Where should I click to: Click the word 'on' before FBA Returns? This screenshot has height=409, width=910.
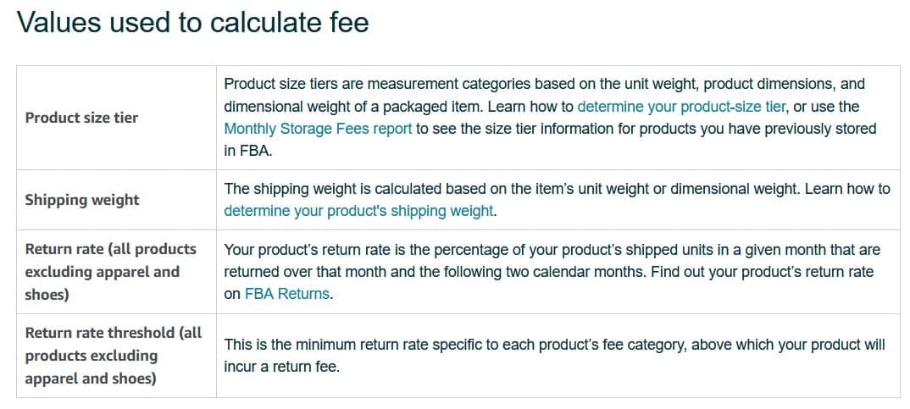tap(232, 294)
